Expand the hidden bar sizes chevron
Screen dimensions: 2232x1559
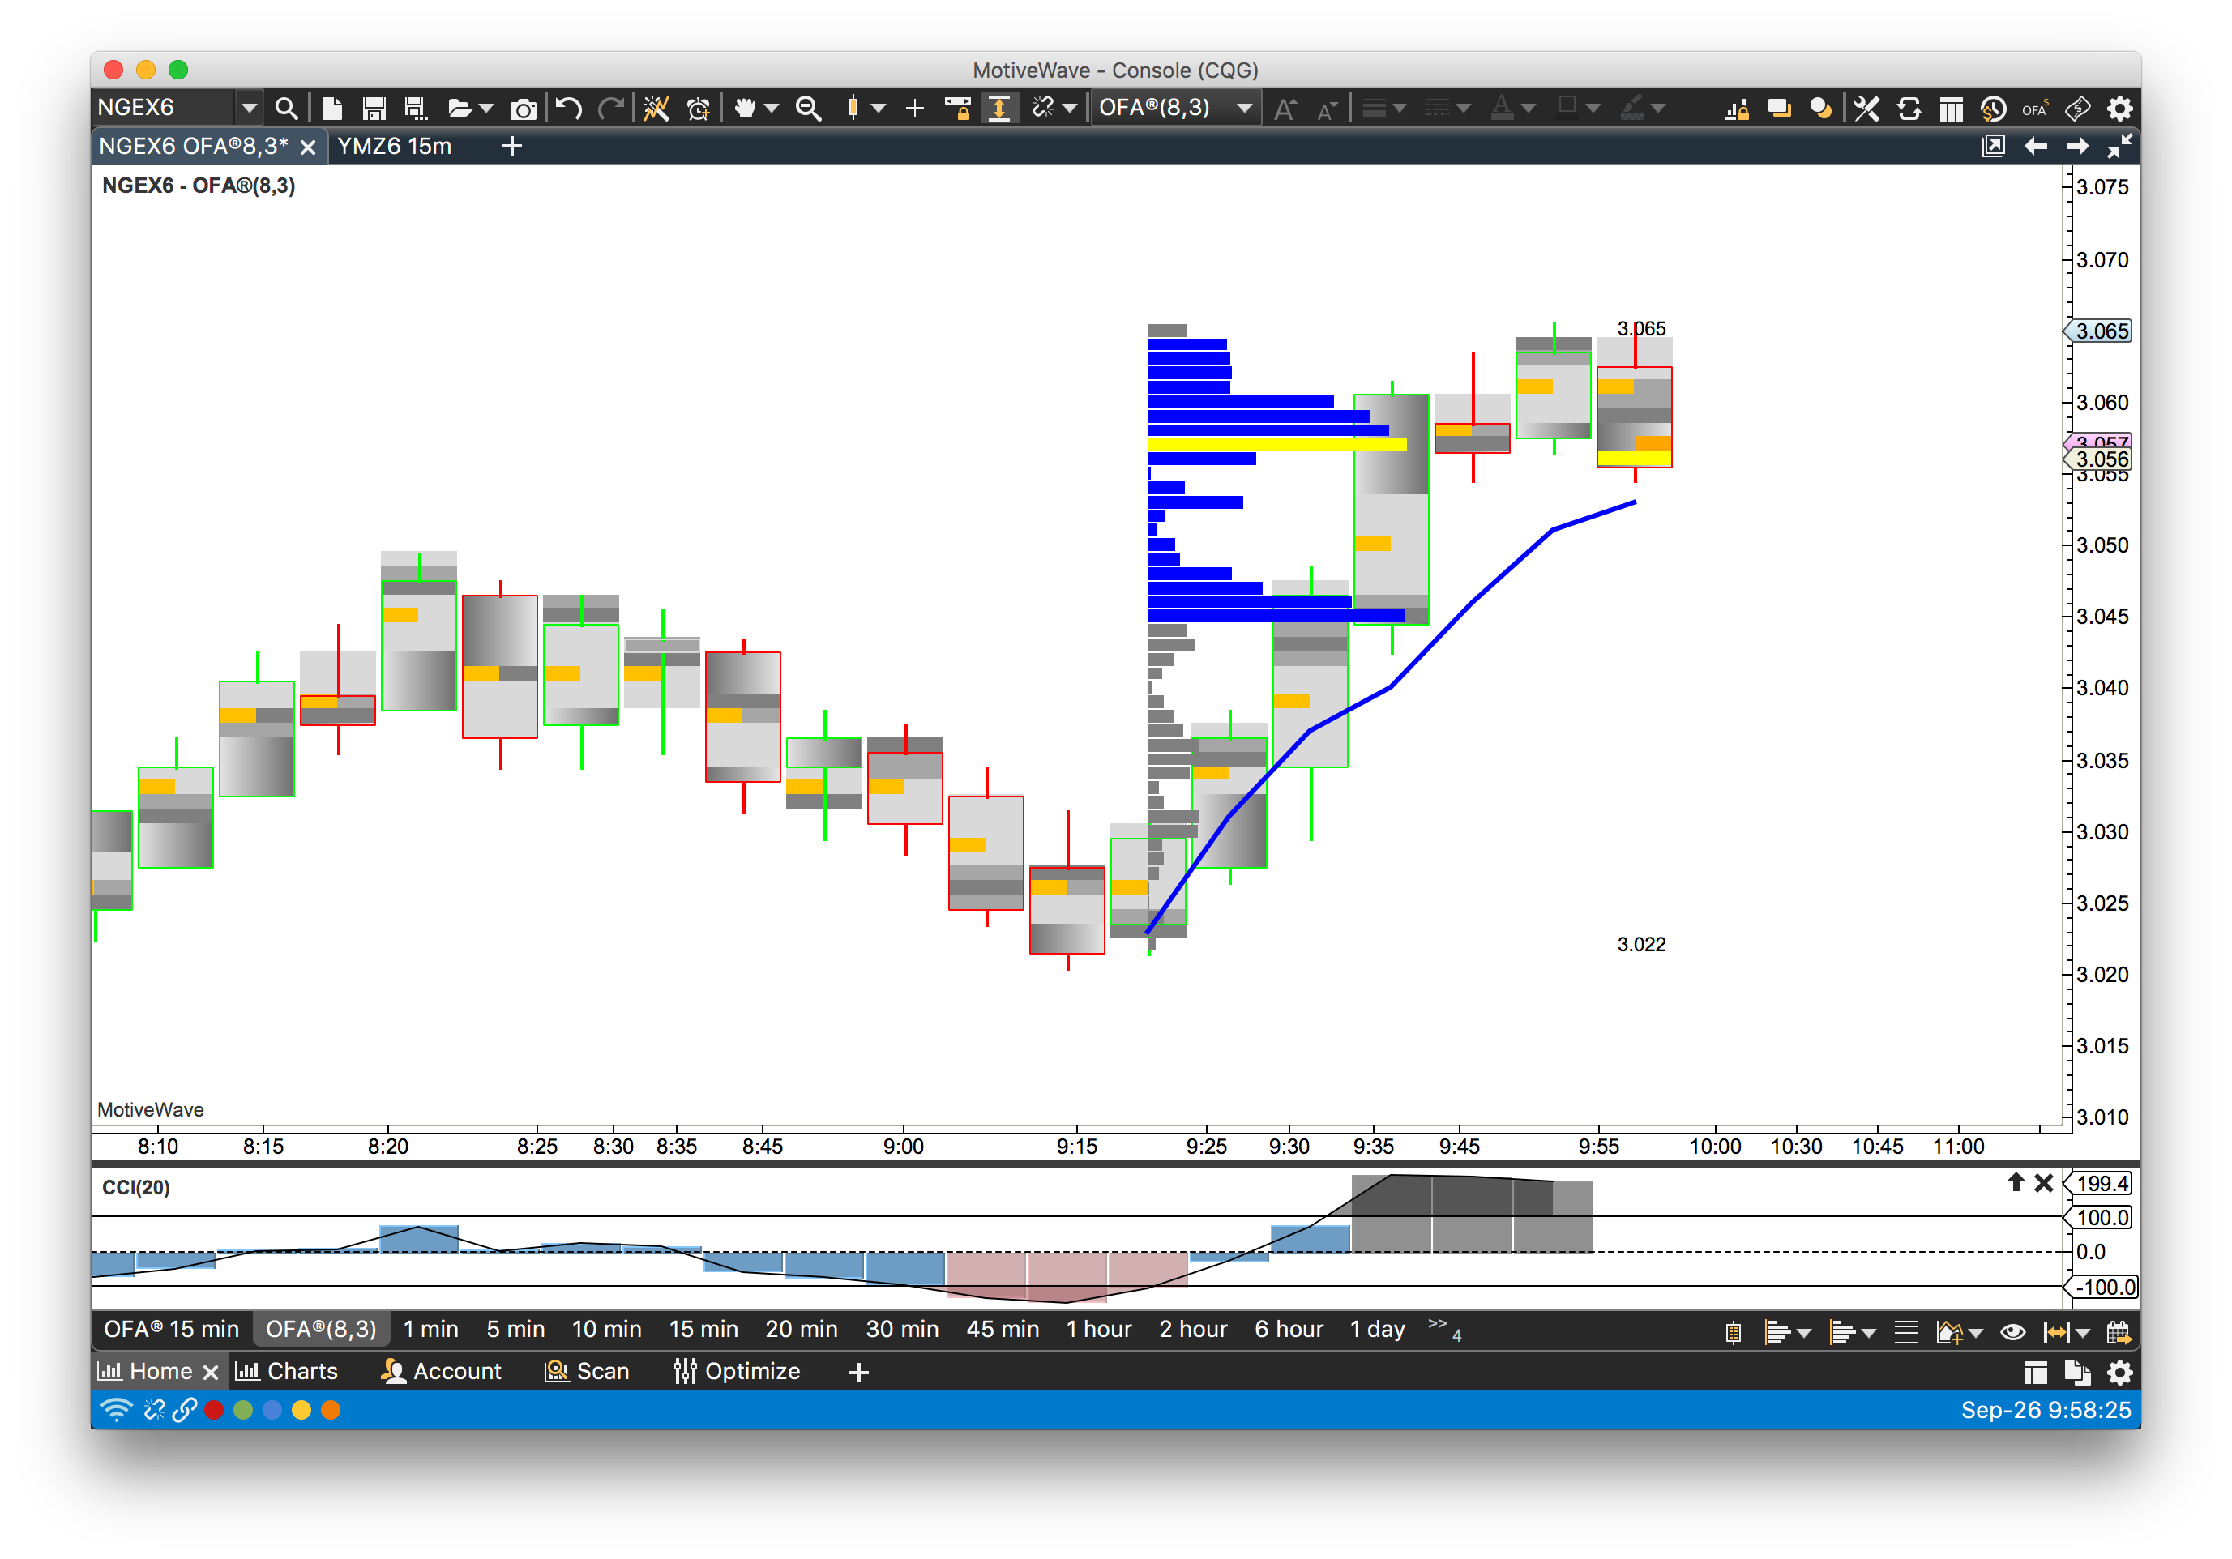tap(1443, 1329)
